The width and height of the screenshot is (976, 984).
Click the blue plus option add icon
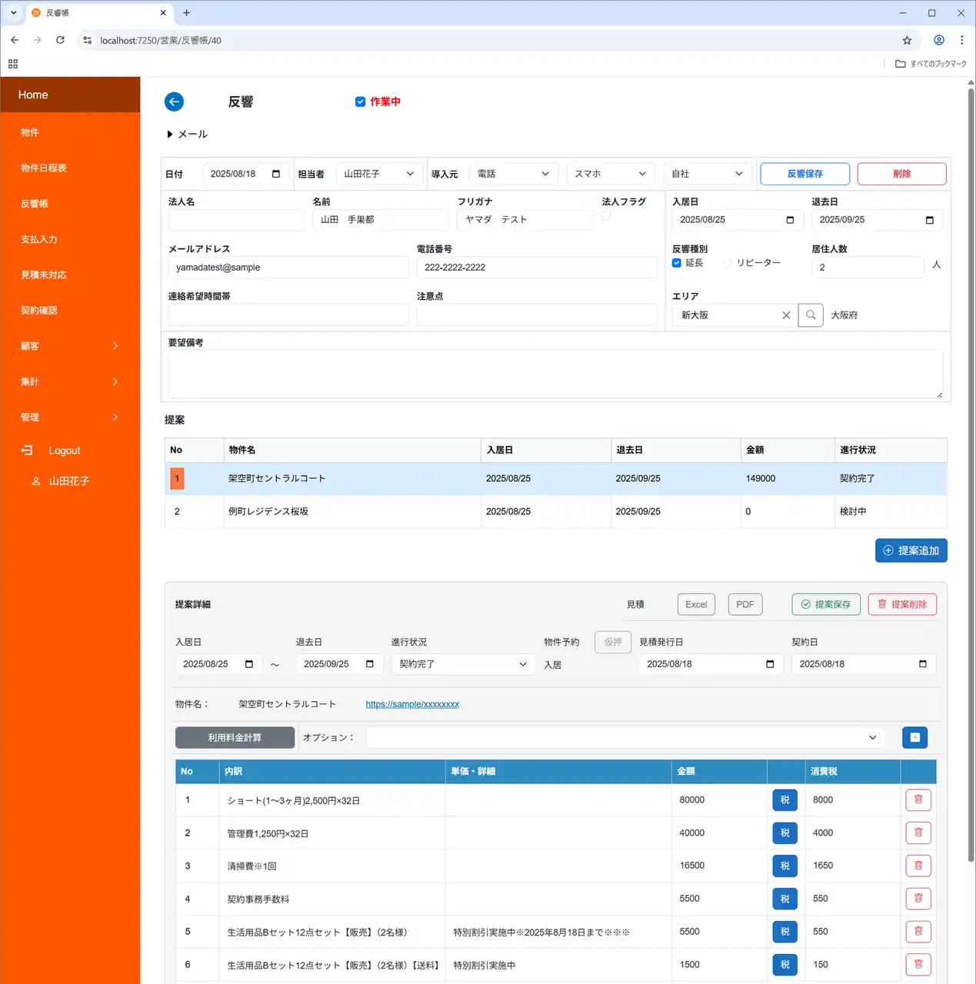914,738
